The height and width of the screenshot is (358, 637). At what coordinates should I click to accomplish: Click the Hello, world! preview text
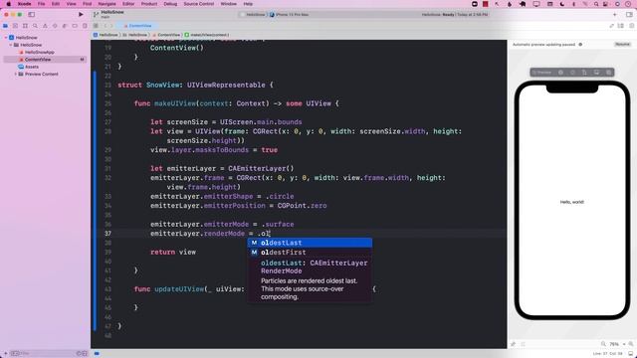(572, 202)
